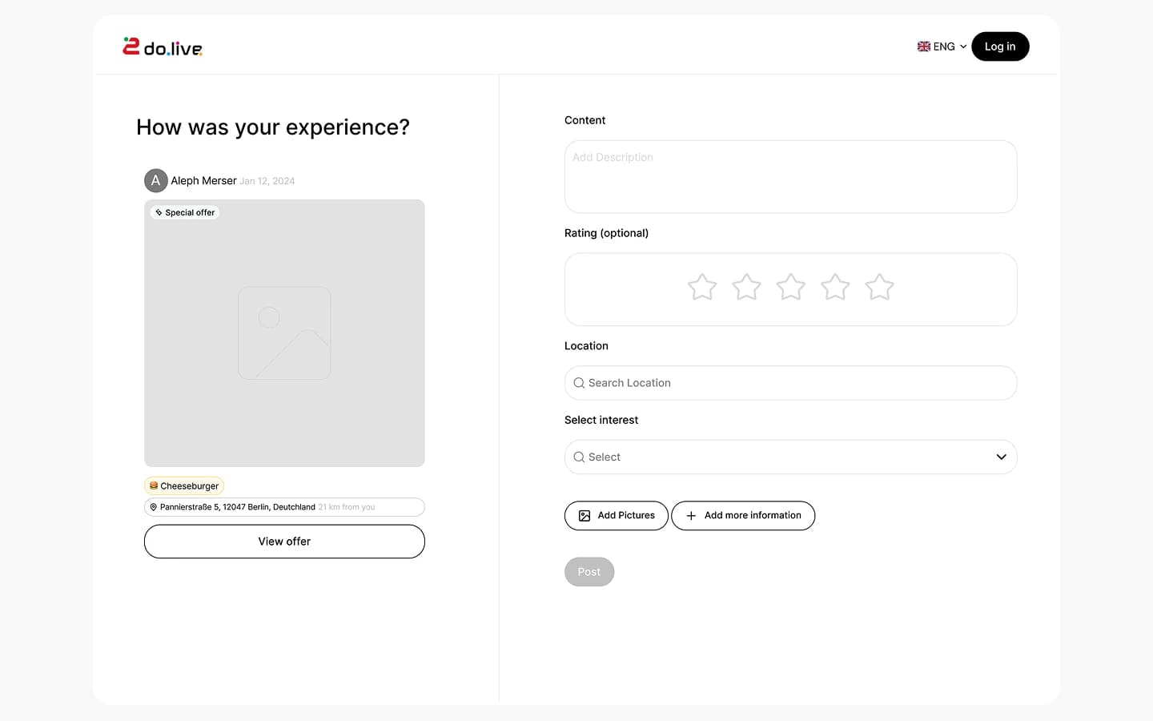
Task: Click the 21 km from you text
Action: click(347, 507)
